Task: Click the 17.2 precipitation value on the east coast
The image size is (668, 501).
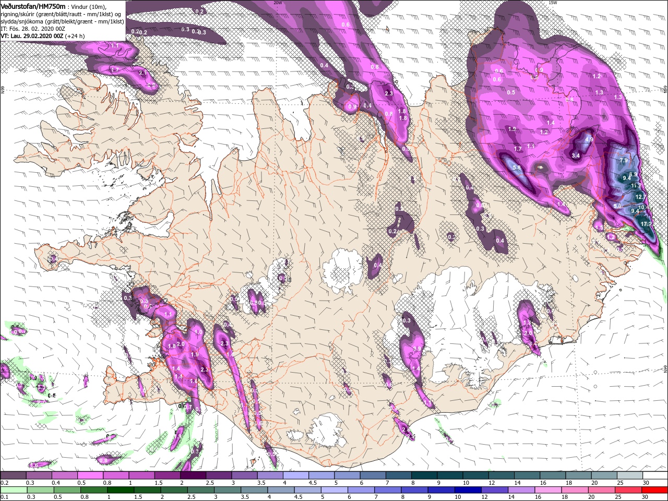Action: click(x=646, y=224)
